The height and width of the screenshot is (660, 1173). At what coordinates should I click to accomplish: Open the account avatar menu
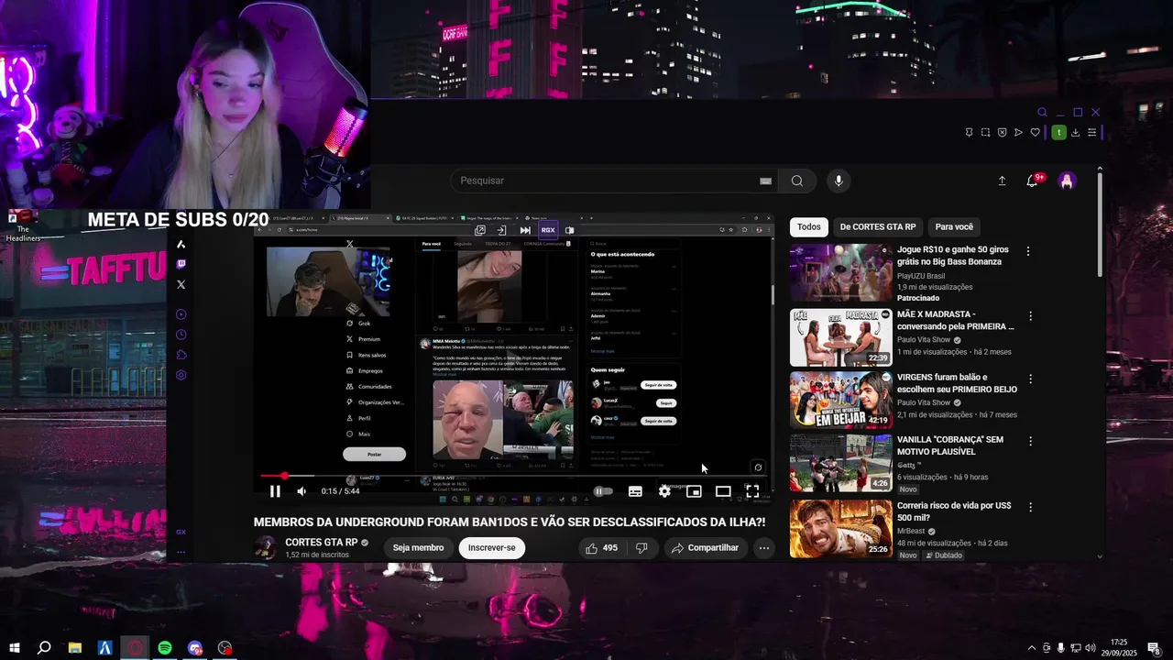[1067, 181]
